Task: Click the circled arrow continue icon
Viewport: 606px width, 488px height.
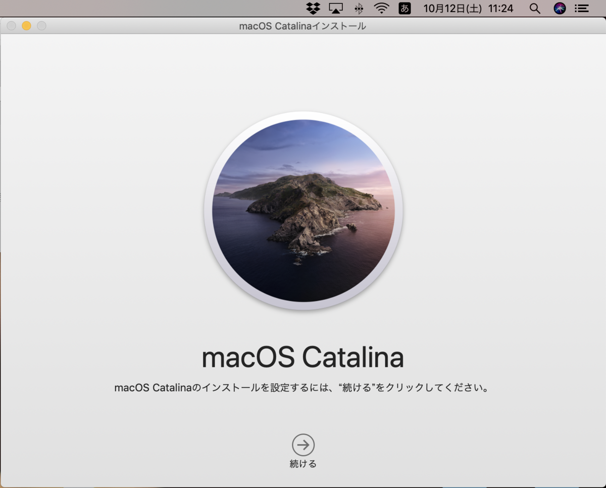Action: (x=303, y=445)
